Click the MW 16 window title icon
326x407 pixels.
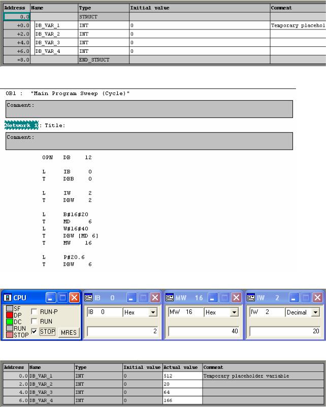coord(170,298)
